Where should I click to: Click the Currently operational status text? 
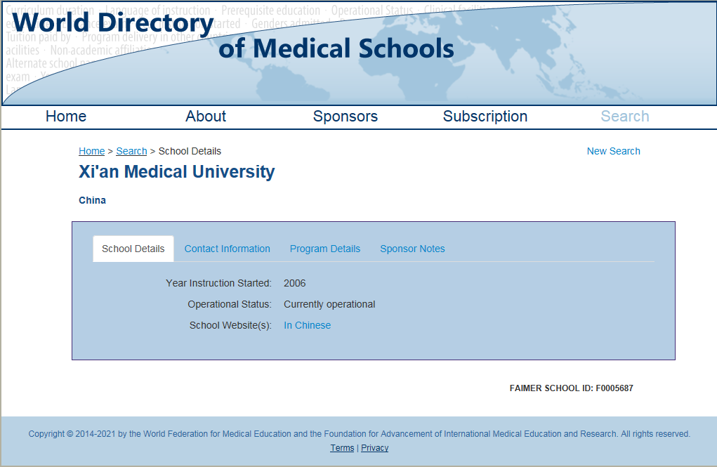[329, 304]
